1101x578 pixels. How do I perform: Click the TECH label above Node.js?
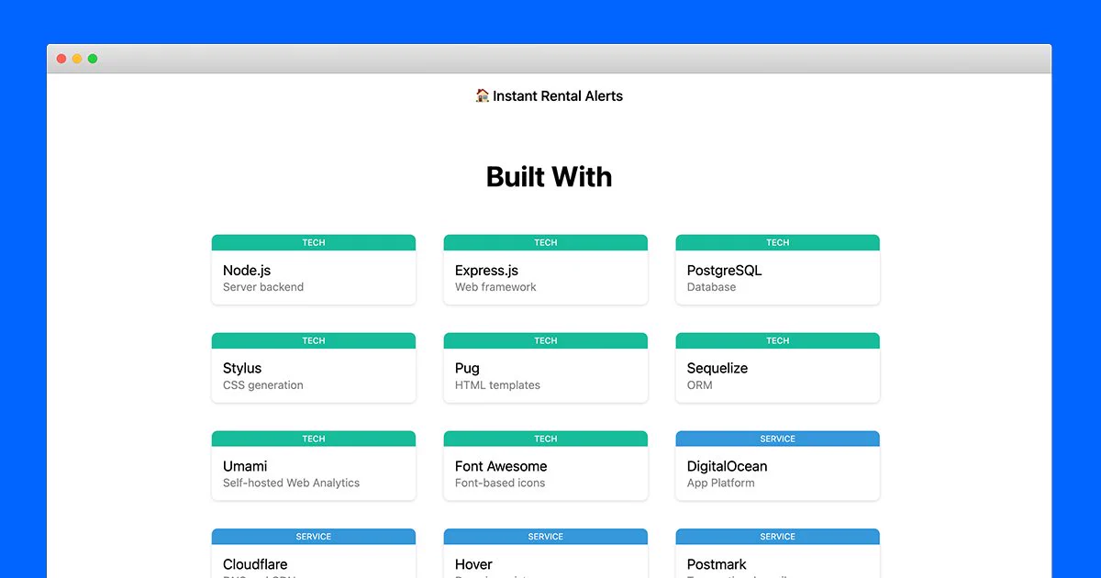314,243
